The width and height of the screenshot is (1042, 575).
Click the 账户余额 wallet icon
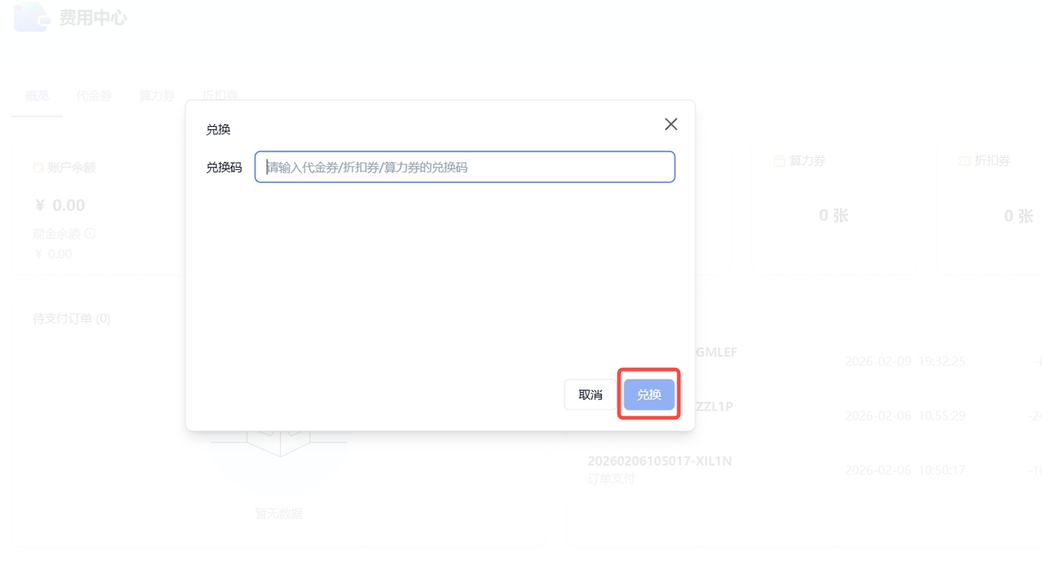[x=38, y=168]
